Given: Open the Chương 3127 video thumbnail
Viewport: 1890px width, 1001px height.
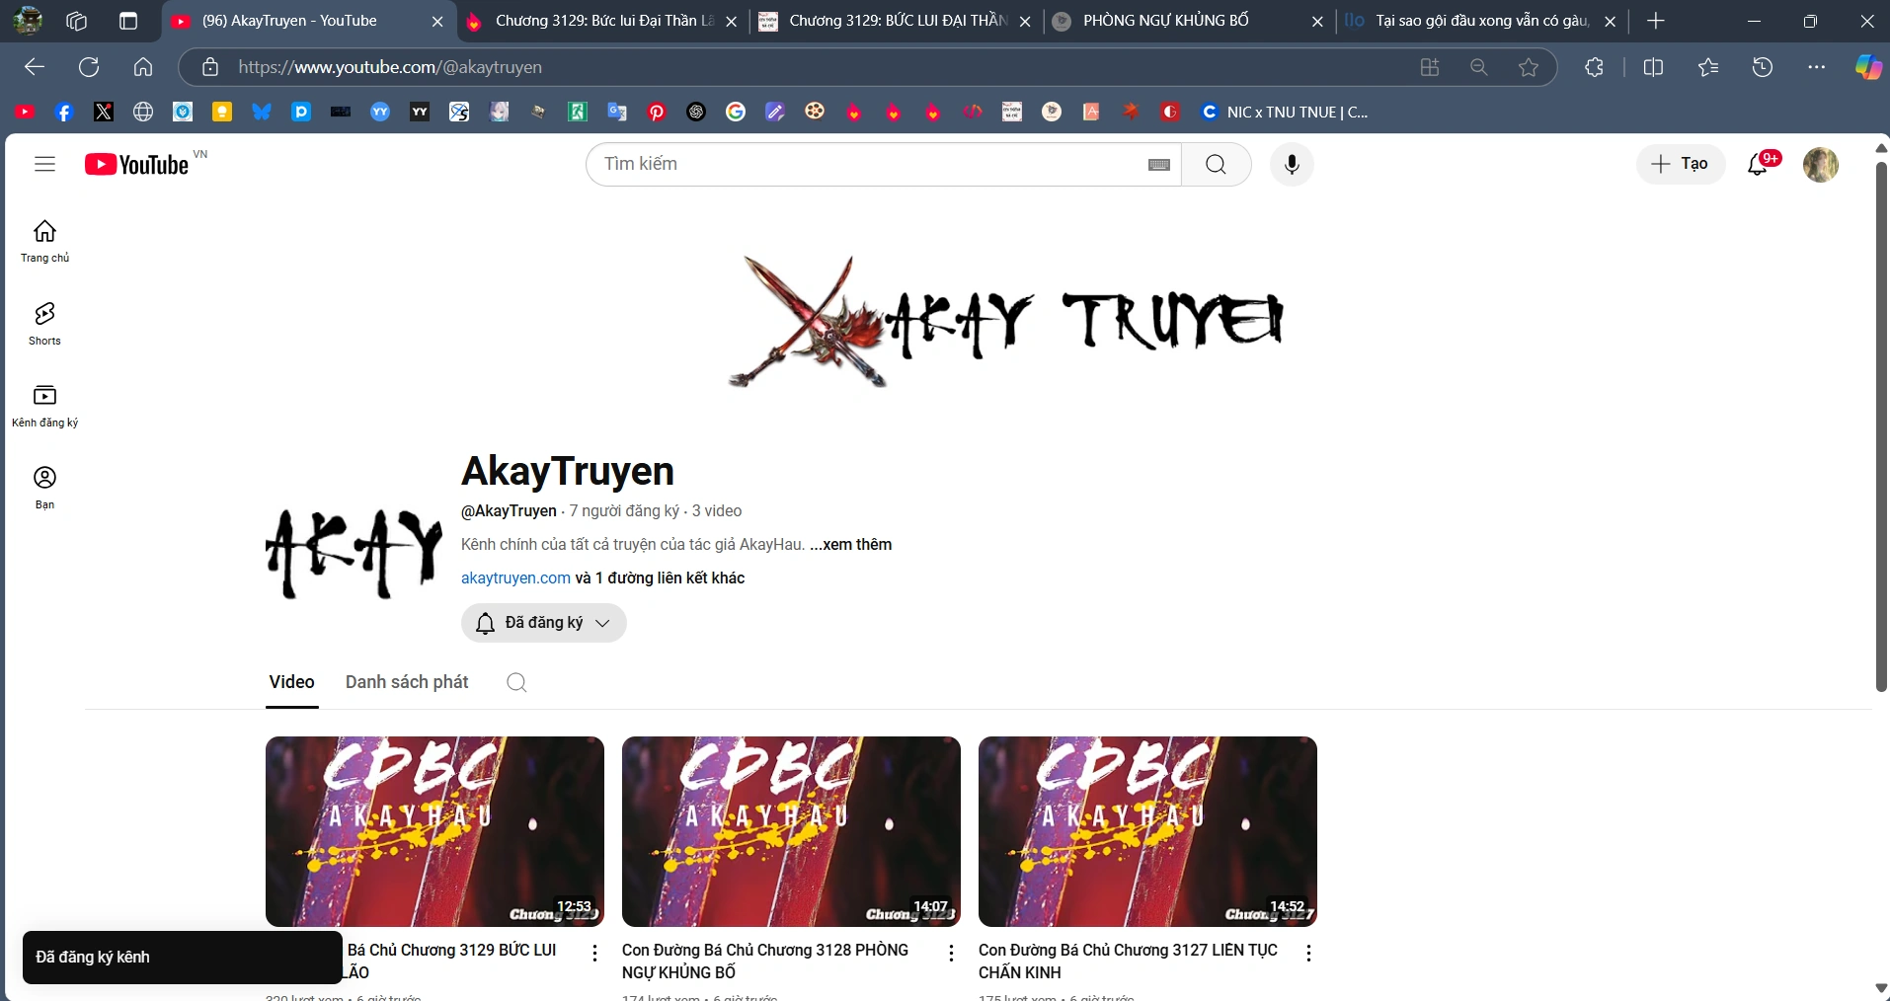Looking at the screenshot, I should coord(1147,831).
